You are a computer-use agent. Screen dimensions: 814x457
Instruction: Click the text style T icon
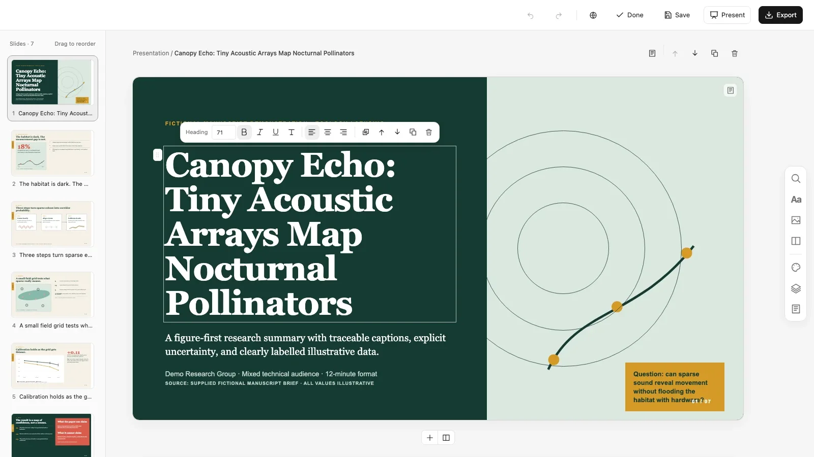(292, 133)
